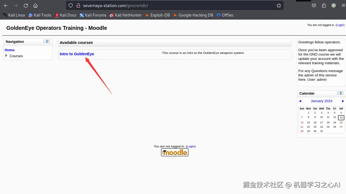This screenshot has width=346, height=194.
Task: Click the course description about weapons system
Action: (203, 53)
